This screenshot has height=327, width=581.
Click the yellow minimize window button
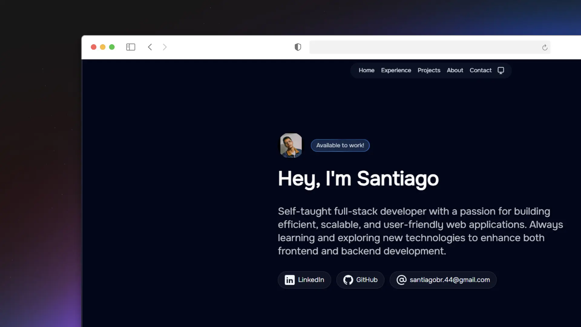coord(103,47)
